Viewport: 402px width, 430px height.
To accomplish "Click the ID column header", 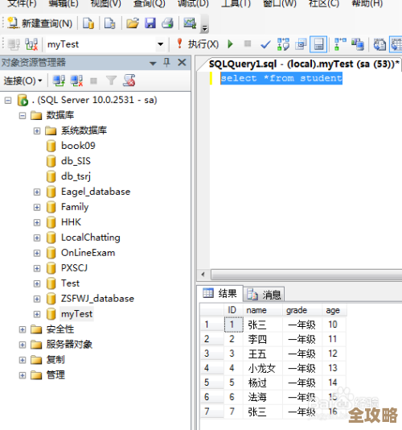I will click(233, 310).
